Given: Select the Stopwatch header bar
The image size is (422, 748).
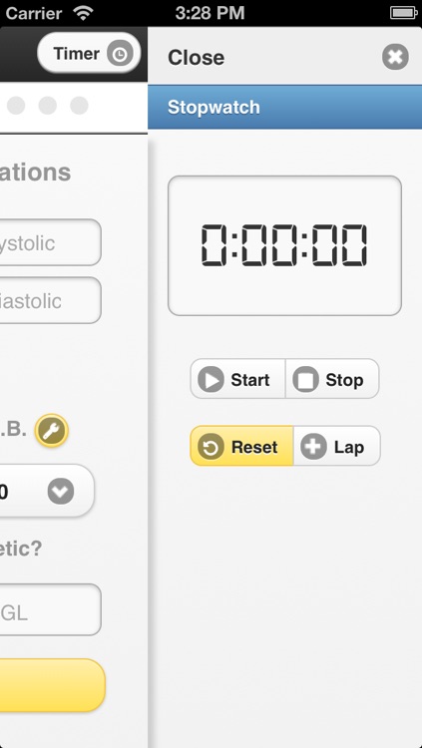Looking at the screenshot, I should 285,108.
